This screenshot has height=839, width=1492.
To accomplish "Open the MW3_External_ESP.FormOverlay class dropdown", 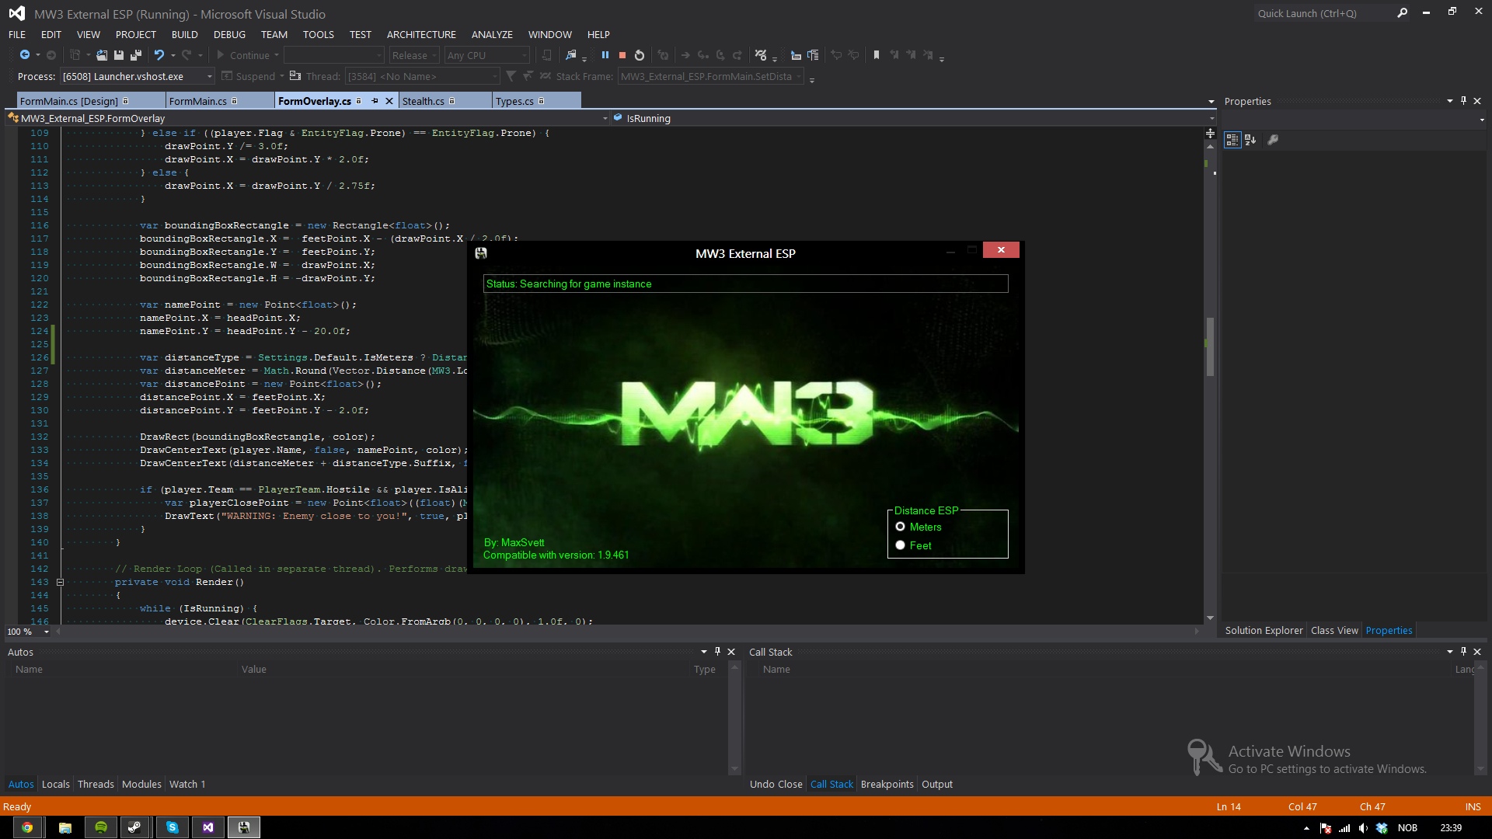I will coord(308,118).
